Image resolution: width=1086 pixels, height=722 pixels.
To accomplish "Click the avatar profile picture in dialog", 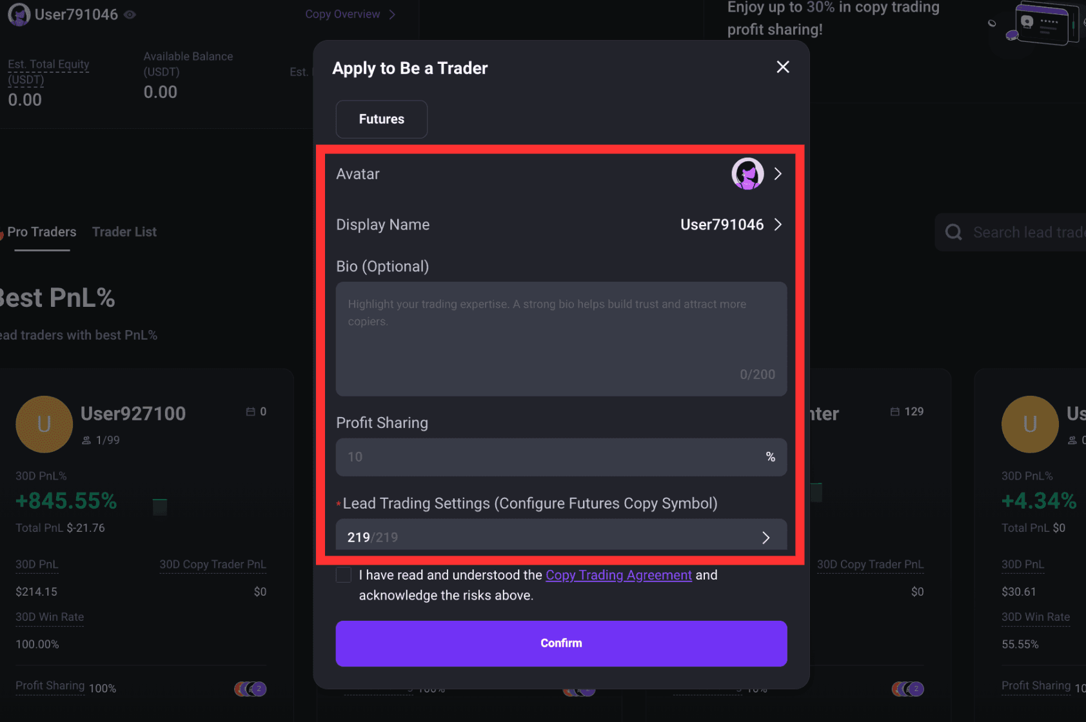I will [x=747, y=174].
